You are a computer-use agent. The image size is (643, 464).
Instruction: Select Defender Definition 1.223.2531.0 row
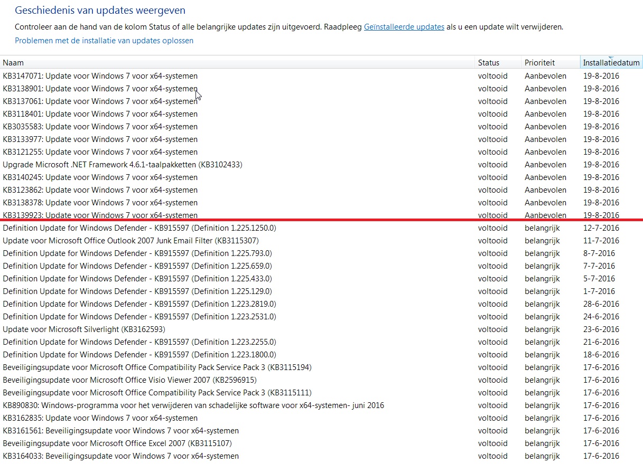coord(321,317)
